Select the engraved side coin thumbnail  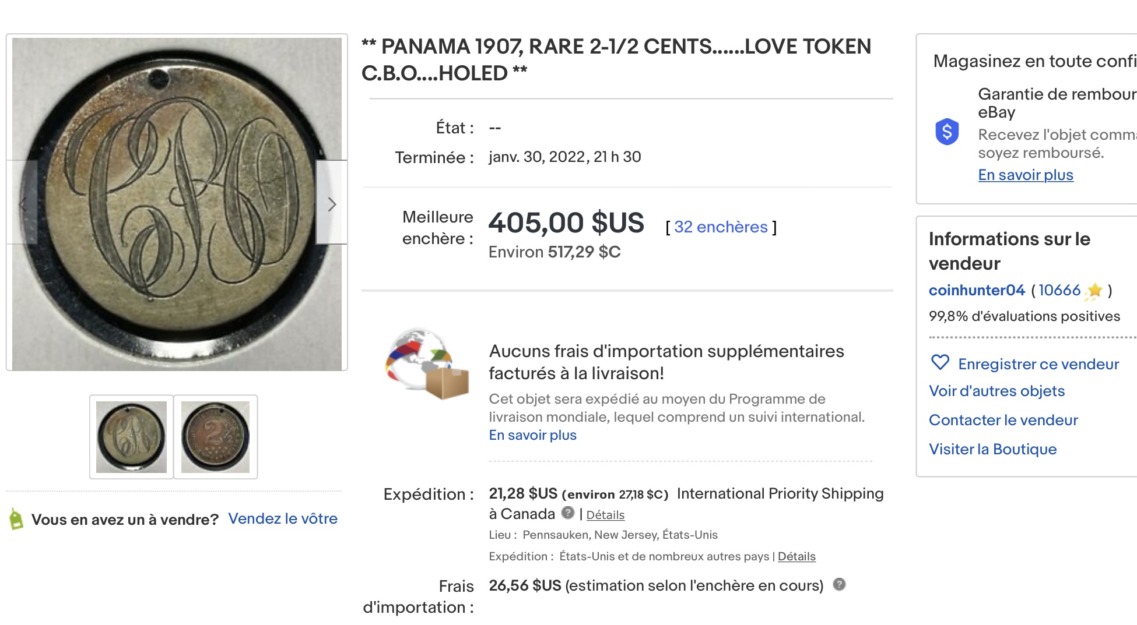coord(131,437)
